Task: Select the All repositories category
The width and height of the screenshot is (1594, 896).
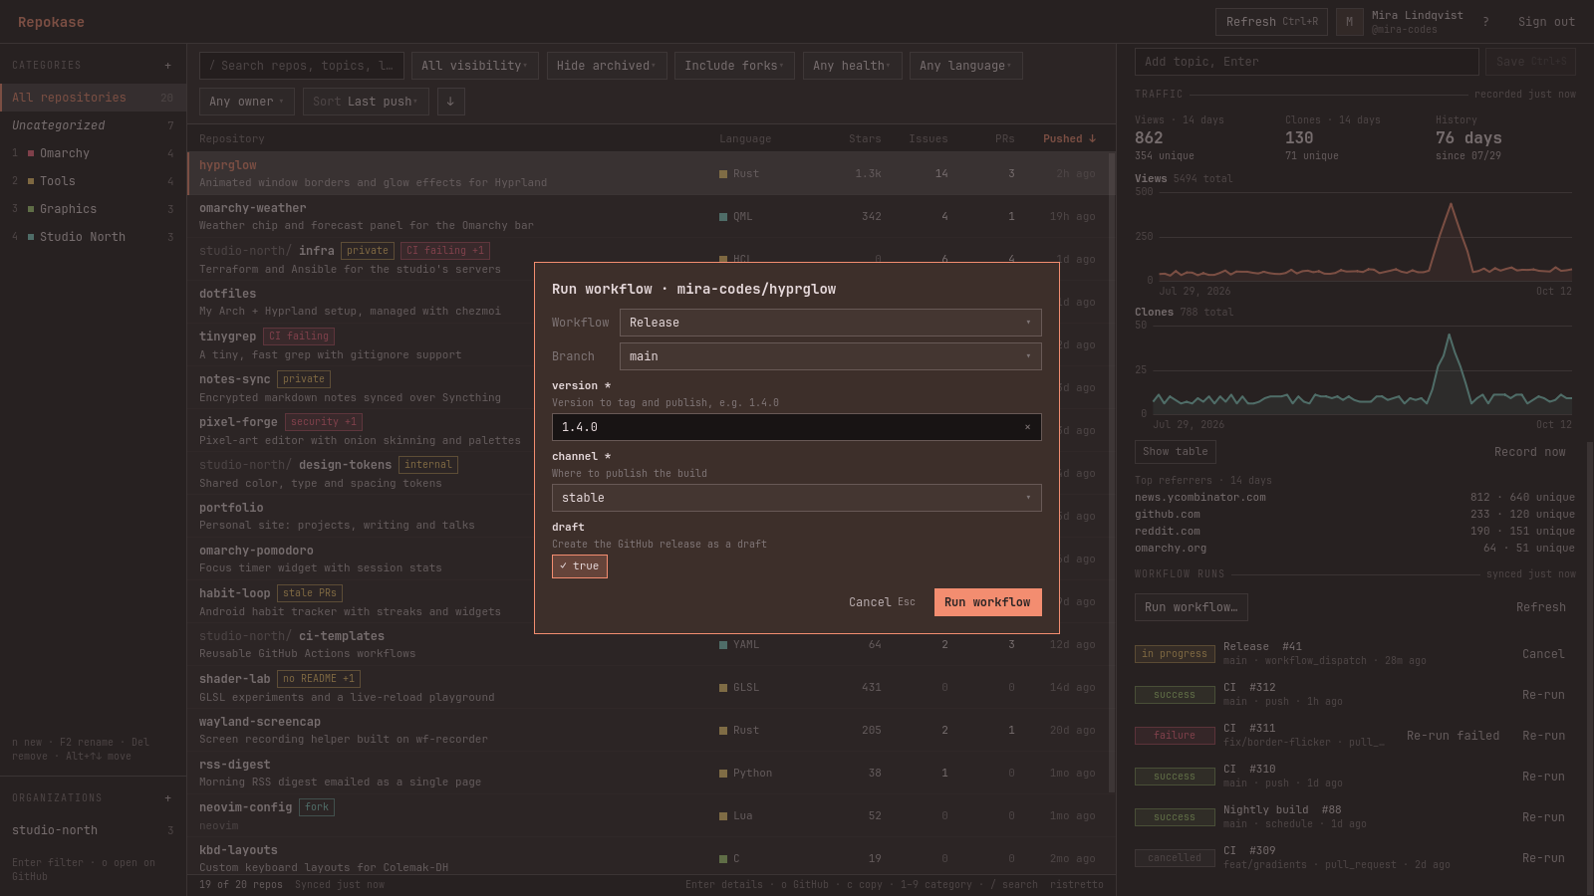Action: (x=94, y=98)
